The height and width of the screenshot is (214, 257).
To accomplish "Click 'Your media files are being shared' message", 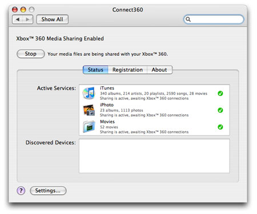I will [x=107, y=54].
